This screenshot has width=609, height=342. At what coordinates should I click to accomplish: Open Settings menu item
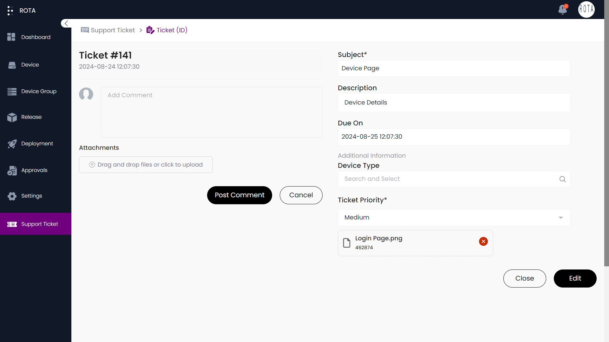(36, 196)
